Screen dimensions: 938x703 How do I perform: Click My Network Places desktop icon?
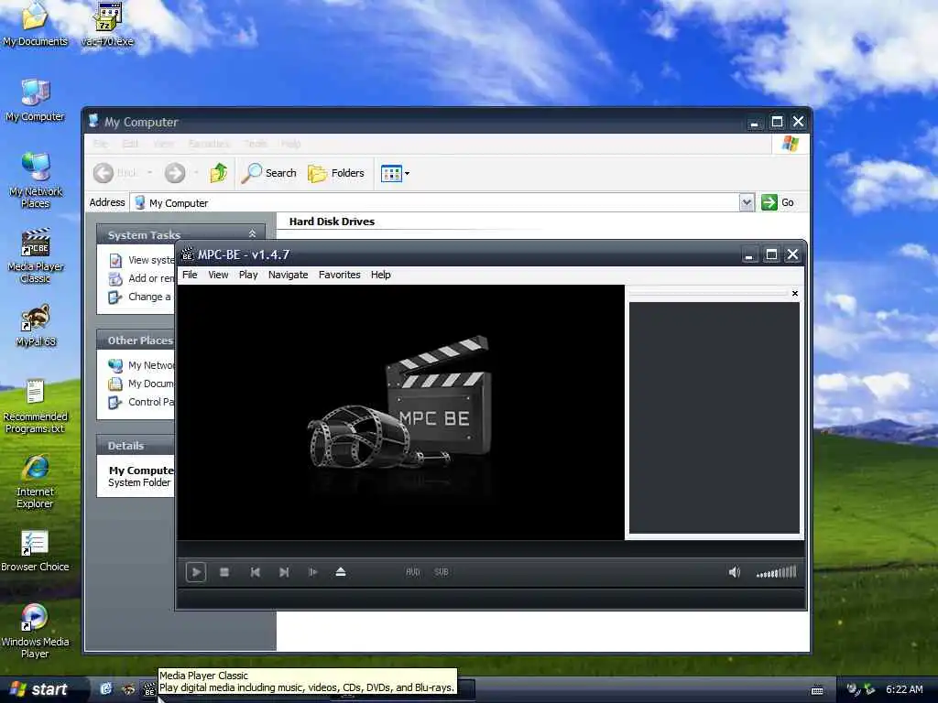pos(35,181)
